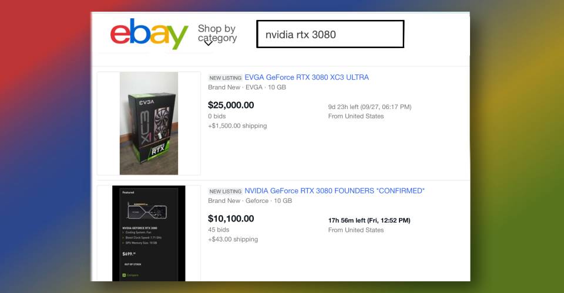Click the +$43.00 shipping text
The image size is (564, 293).
[233, 239]
